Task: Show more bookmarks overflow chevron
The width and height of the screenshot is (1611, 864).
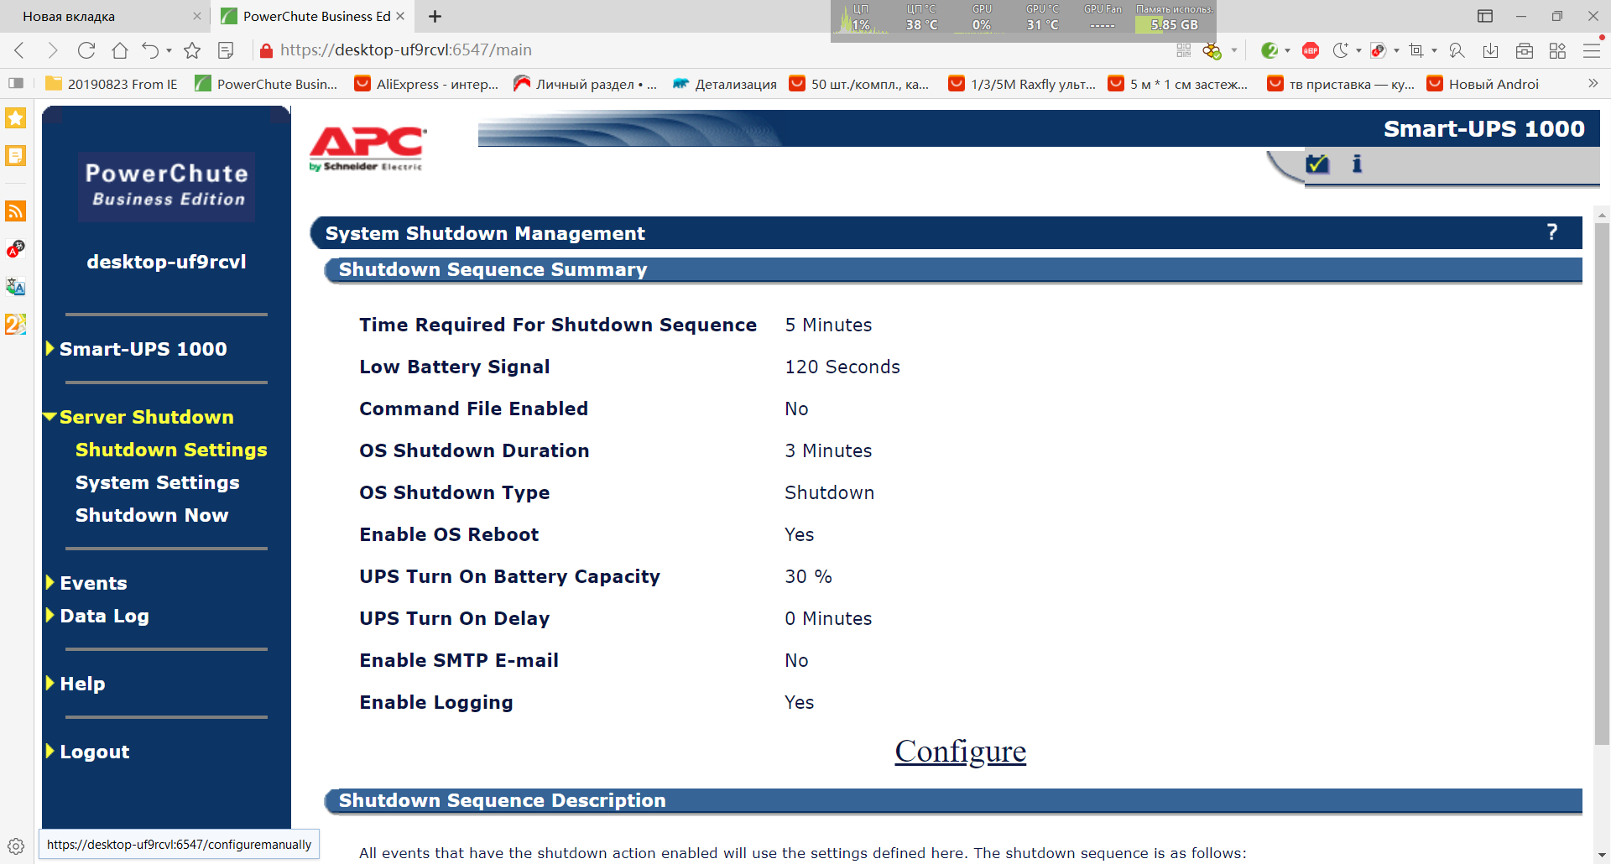Action: pos(1593,84)
